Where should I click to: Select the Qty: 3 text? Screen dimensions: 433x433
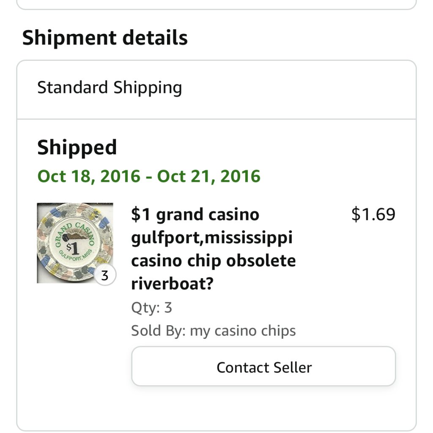pos(151,307)
